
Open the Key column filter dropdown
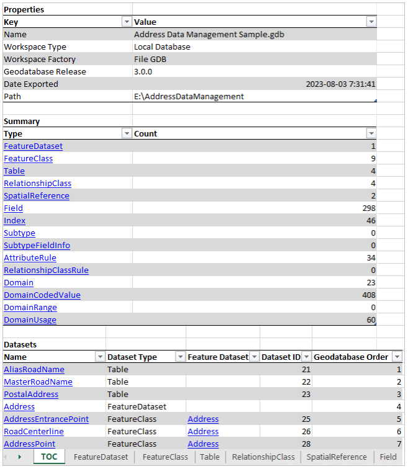(126, 22)
